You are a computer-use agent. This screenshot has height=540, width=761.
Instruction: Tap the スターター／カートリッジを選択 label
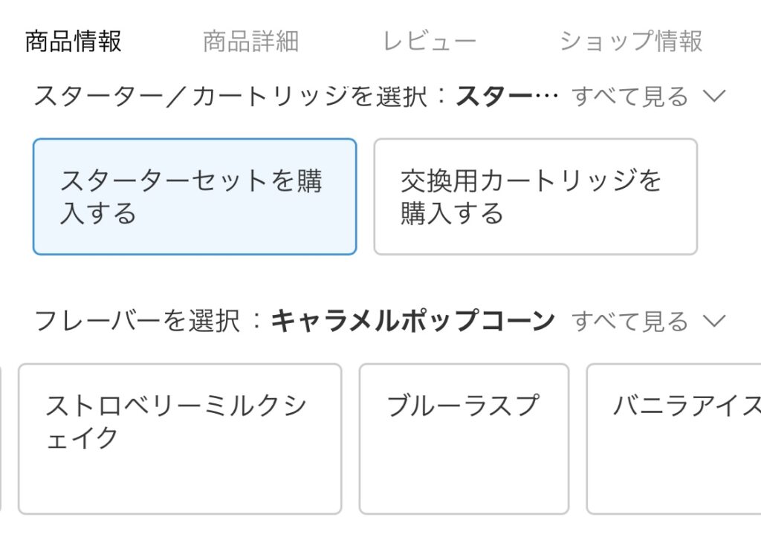tap(230, 97)
